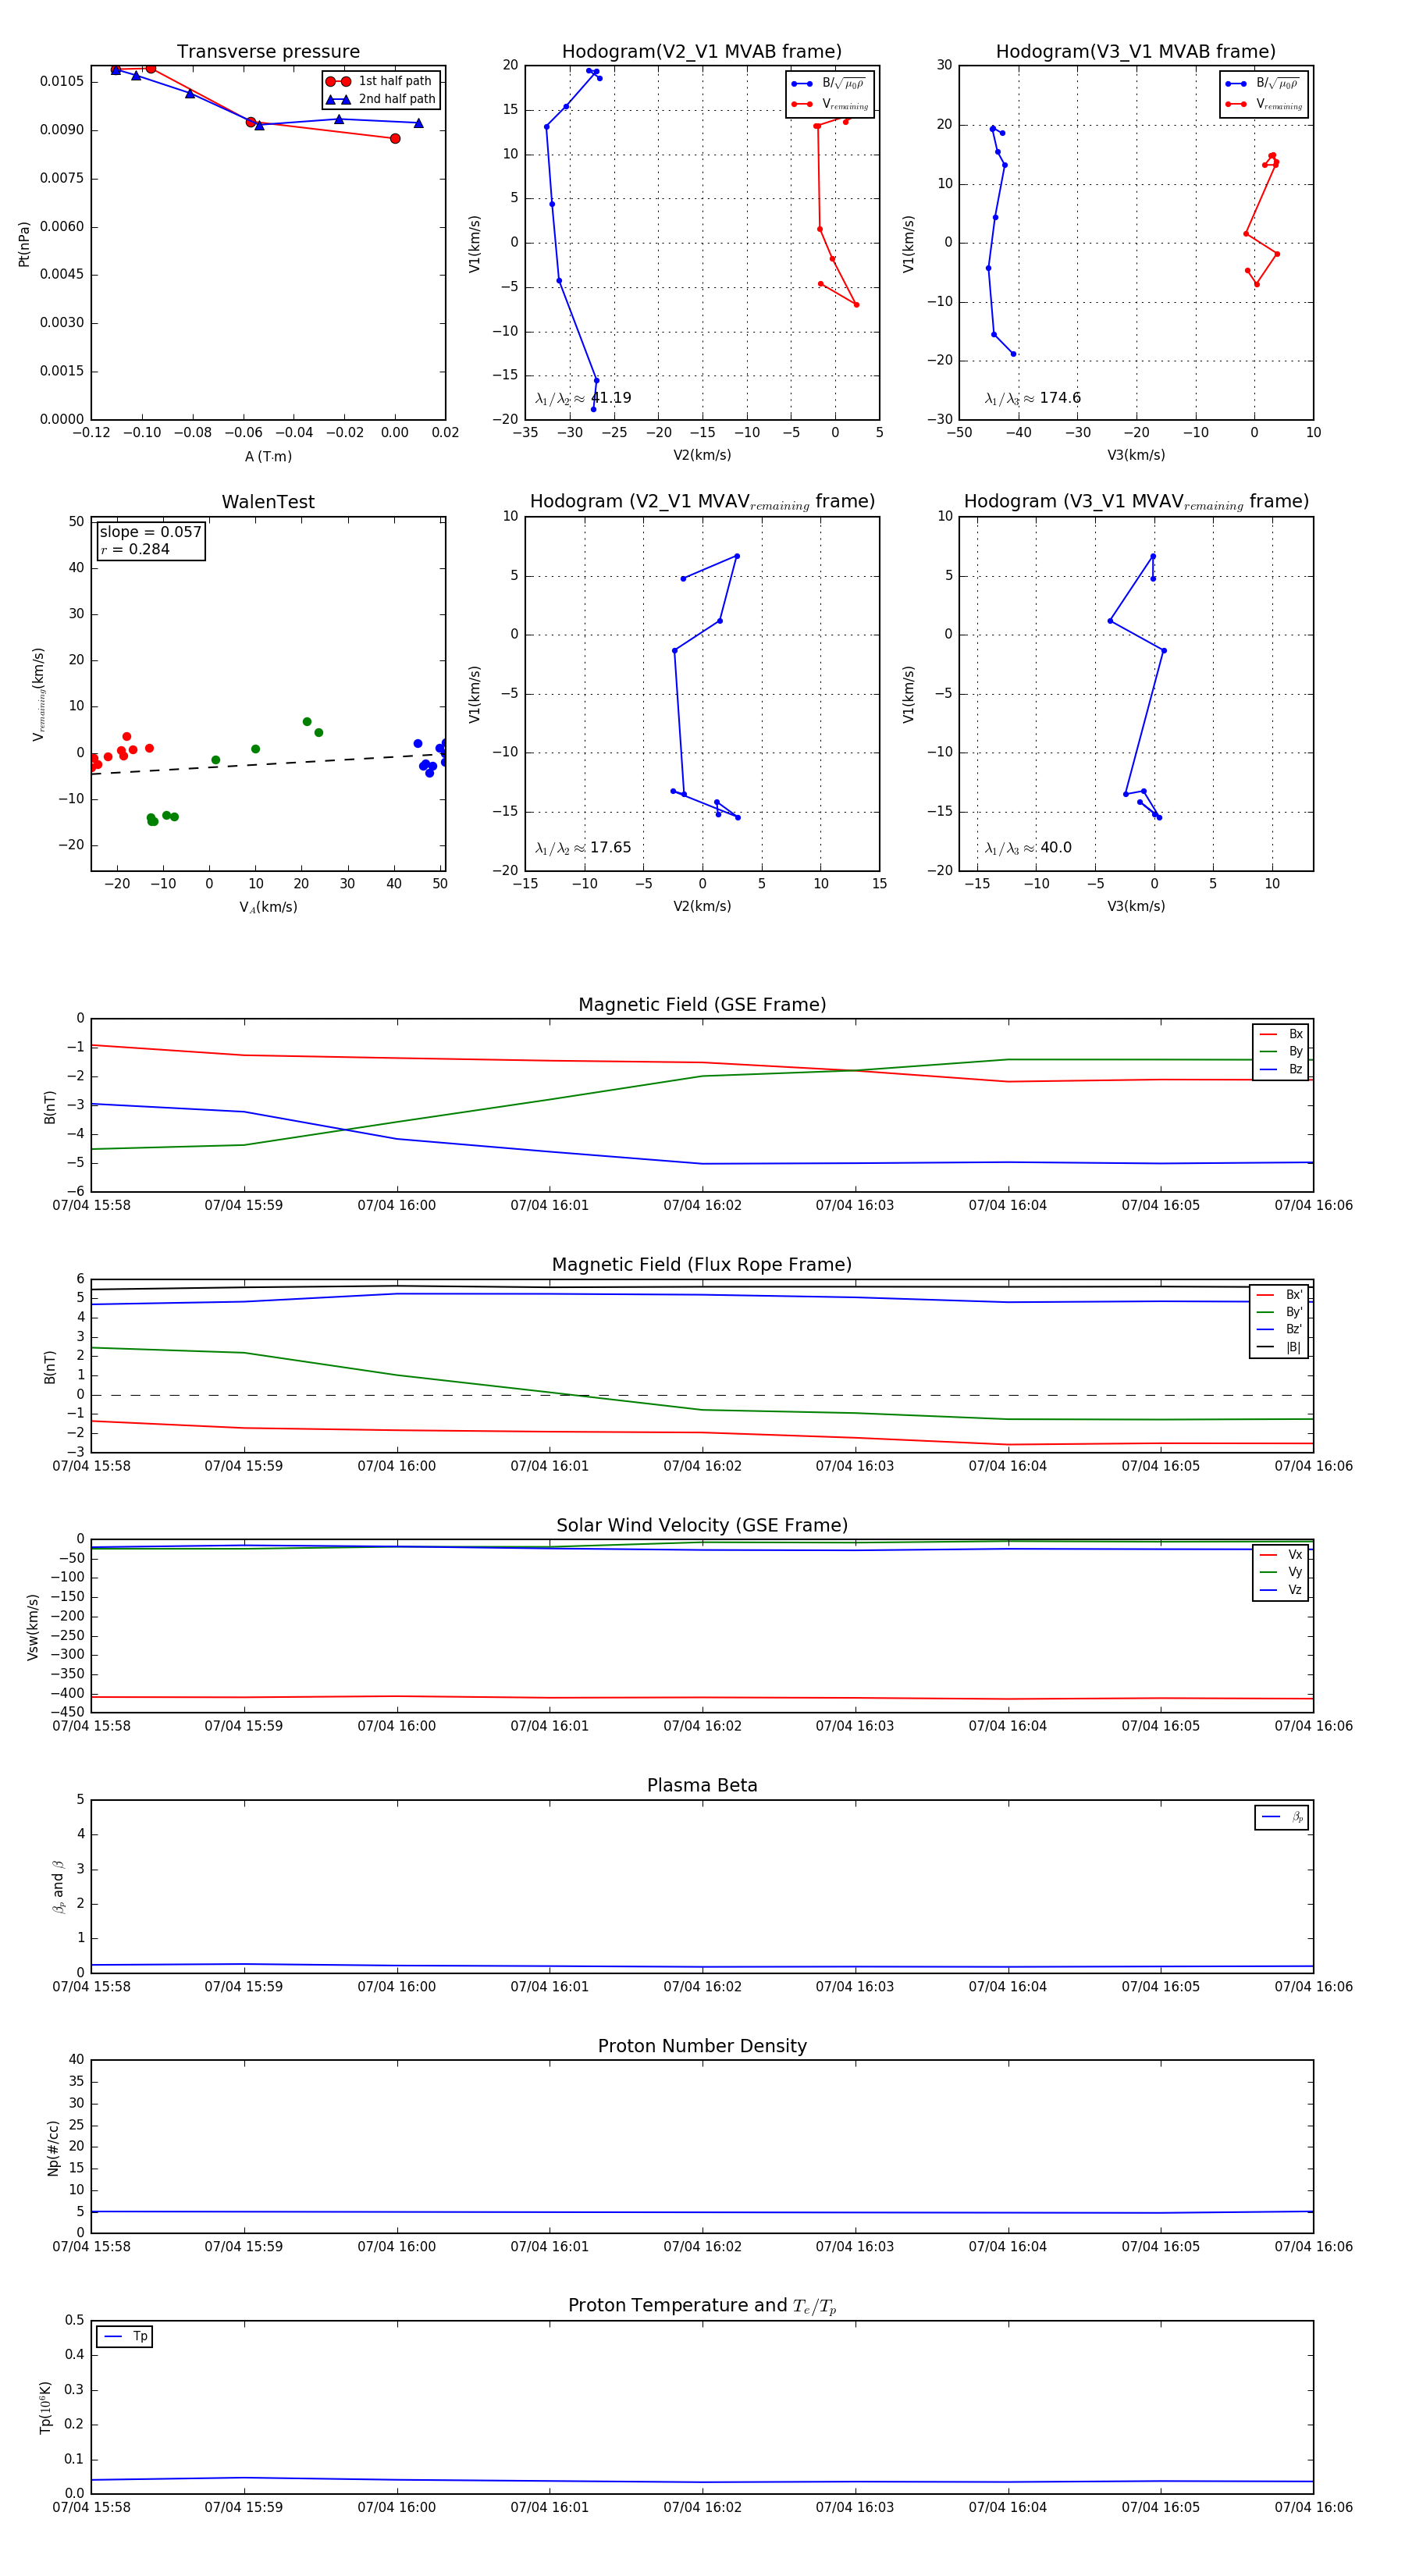This screenshot has width=1405, height=2576.
Task: Click the Tp(10⁶K) y-axis label
Action: tap(45, 2408)
